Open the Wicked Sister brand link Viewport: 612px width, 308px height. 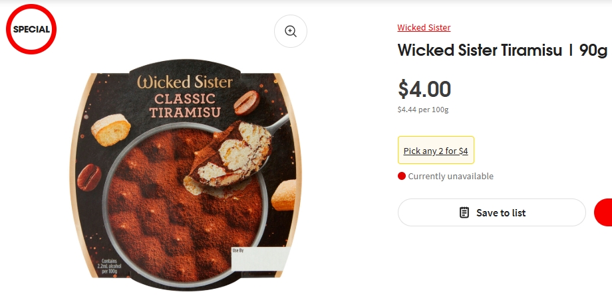point(424,28)
